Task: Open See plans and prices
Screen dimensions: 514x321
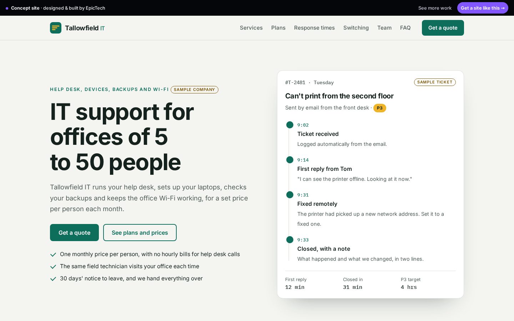Action: tap(140, 233)
